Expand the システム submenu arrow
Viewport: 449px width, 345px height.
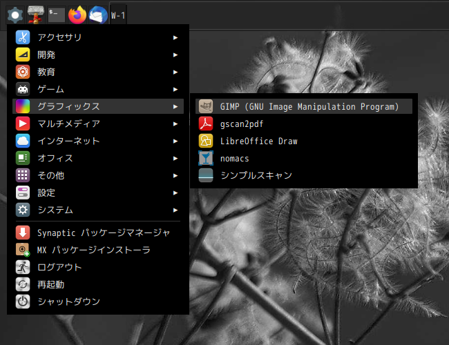tap(175, 210)
